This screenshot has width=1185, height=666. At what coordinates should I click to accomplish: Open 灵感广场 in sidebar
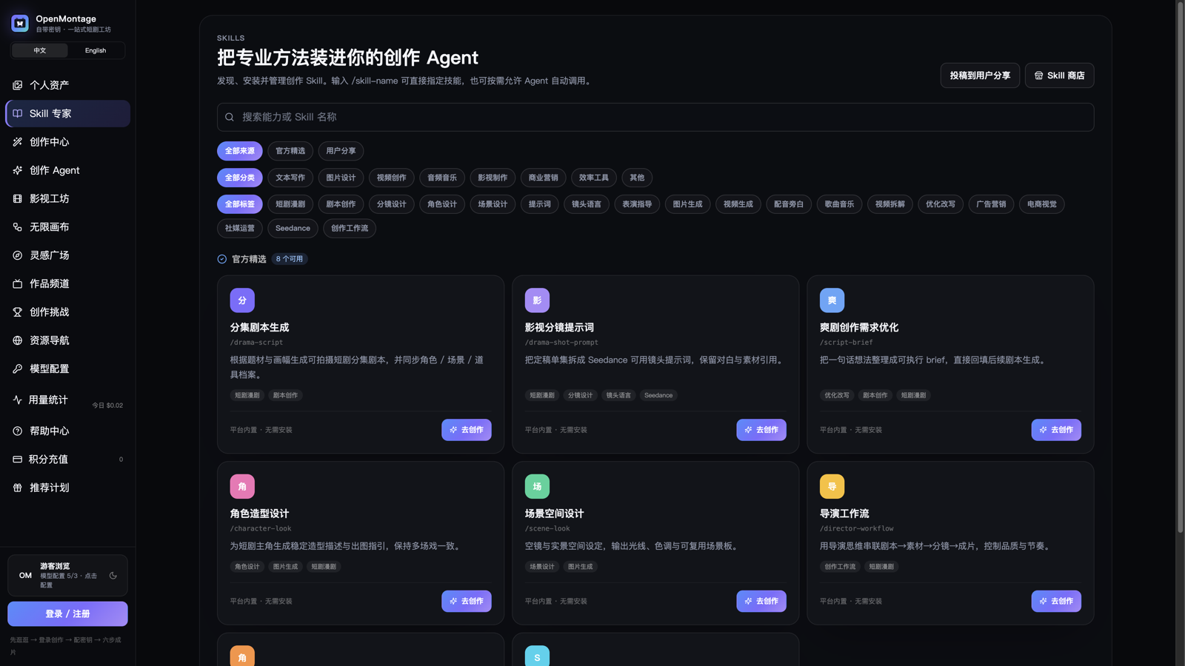[x=67, y=255]
